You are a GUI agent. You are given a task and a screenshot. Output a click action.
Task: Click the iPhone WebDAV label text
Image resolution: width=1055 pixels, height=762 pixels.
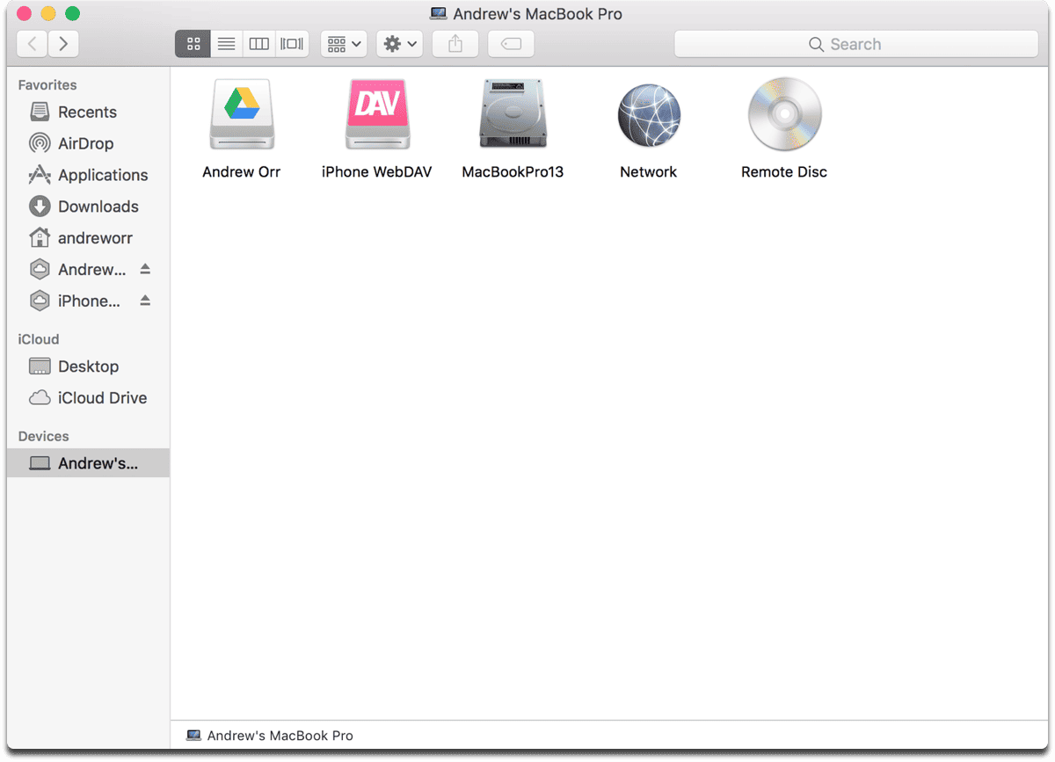pos(377,172)
